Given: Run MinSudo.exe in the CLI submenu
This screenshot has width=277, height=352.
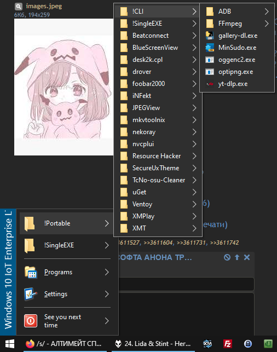Looking at the screenshot, I should [x=237, y=48].
